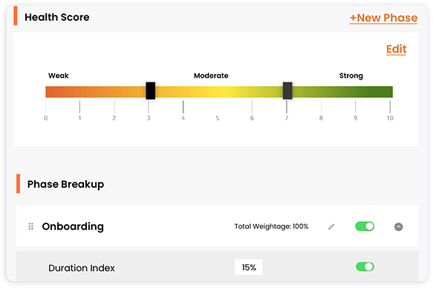This screenshot has height=288, width=433.
Task: Click the scale tick labeled 5
Action: click(218, 118)
